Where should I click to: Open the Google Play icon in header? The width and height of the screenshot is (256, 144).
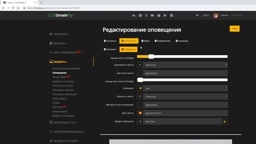point(165,15)
